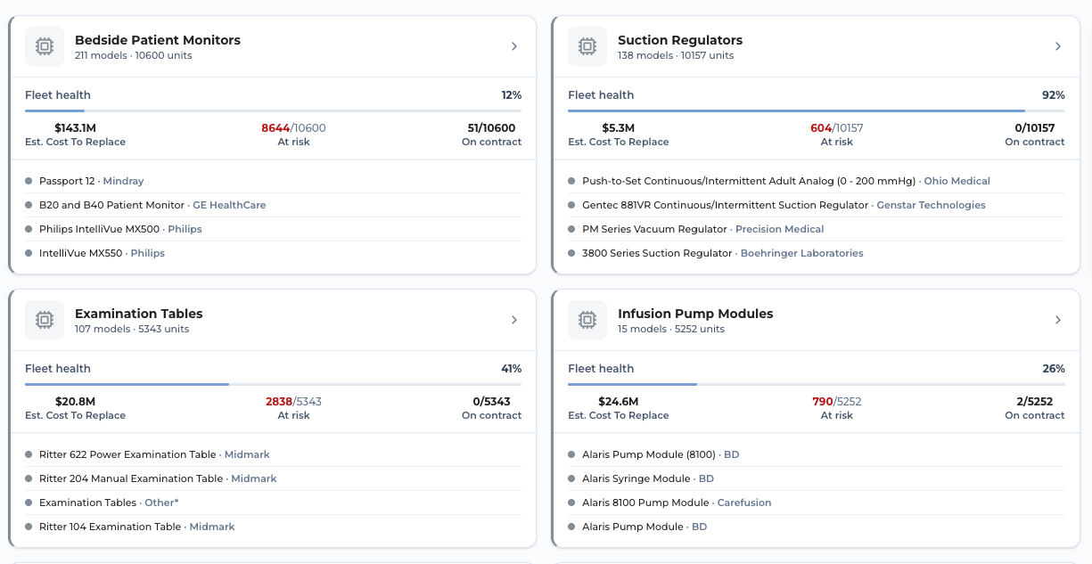Click the $143.1M replacement cost value
This screenshot has height=564, width=1092.
pyautogui.click(x=75, y=128)
